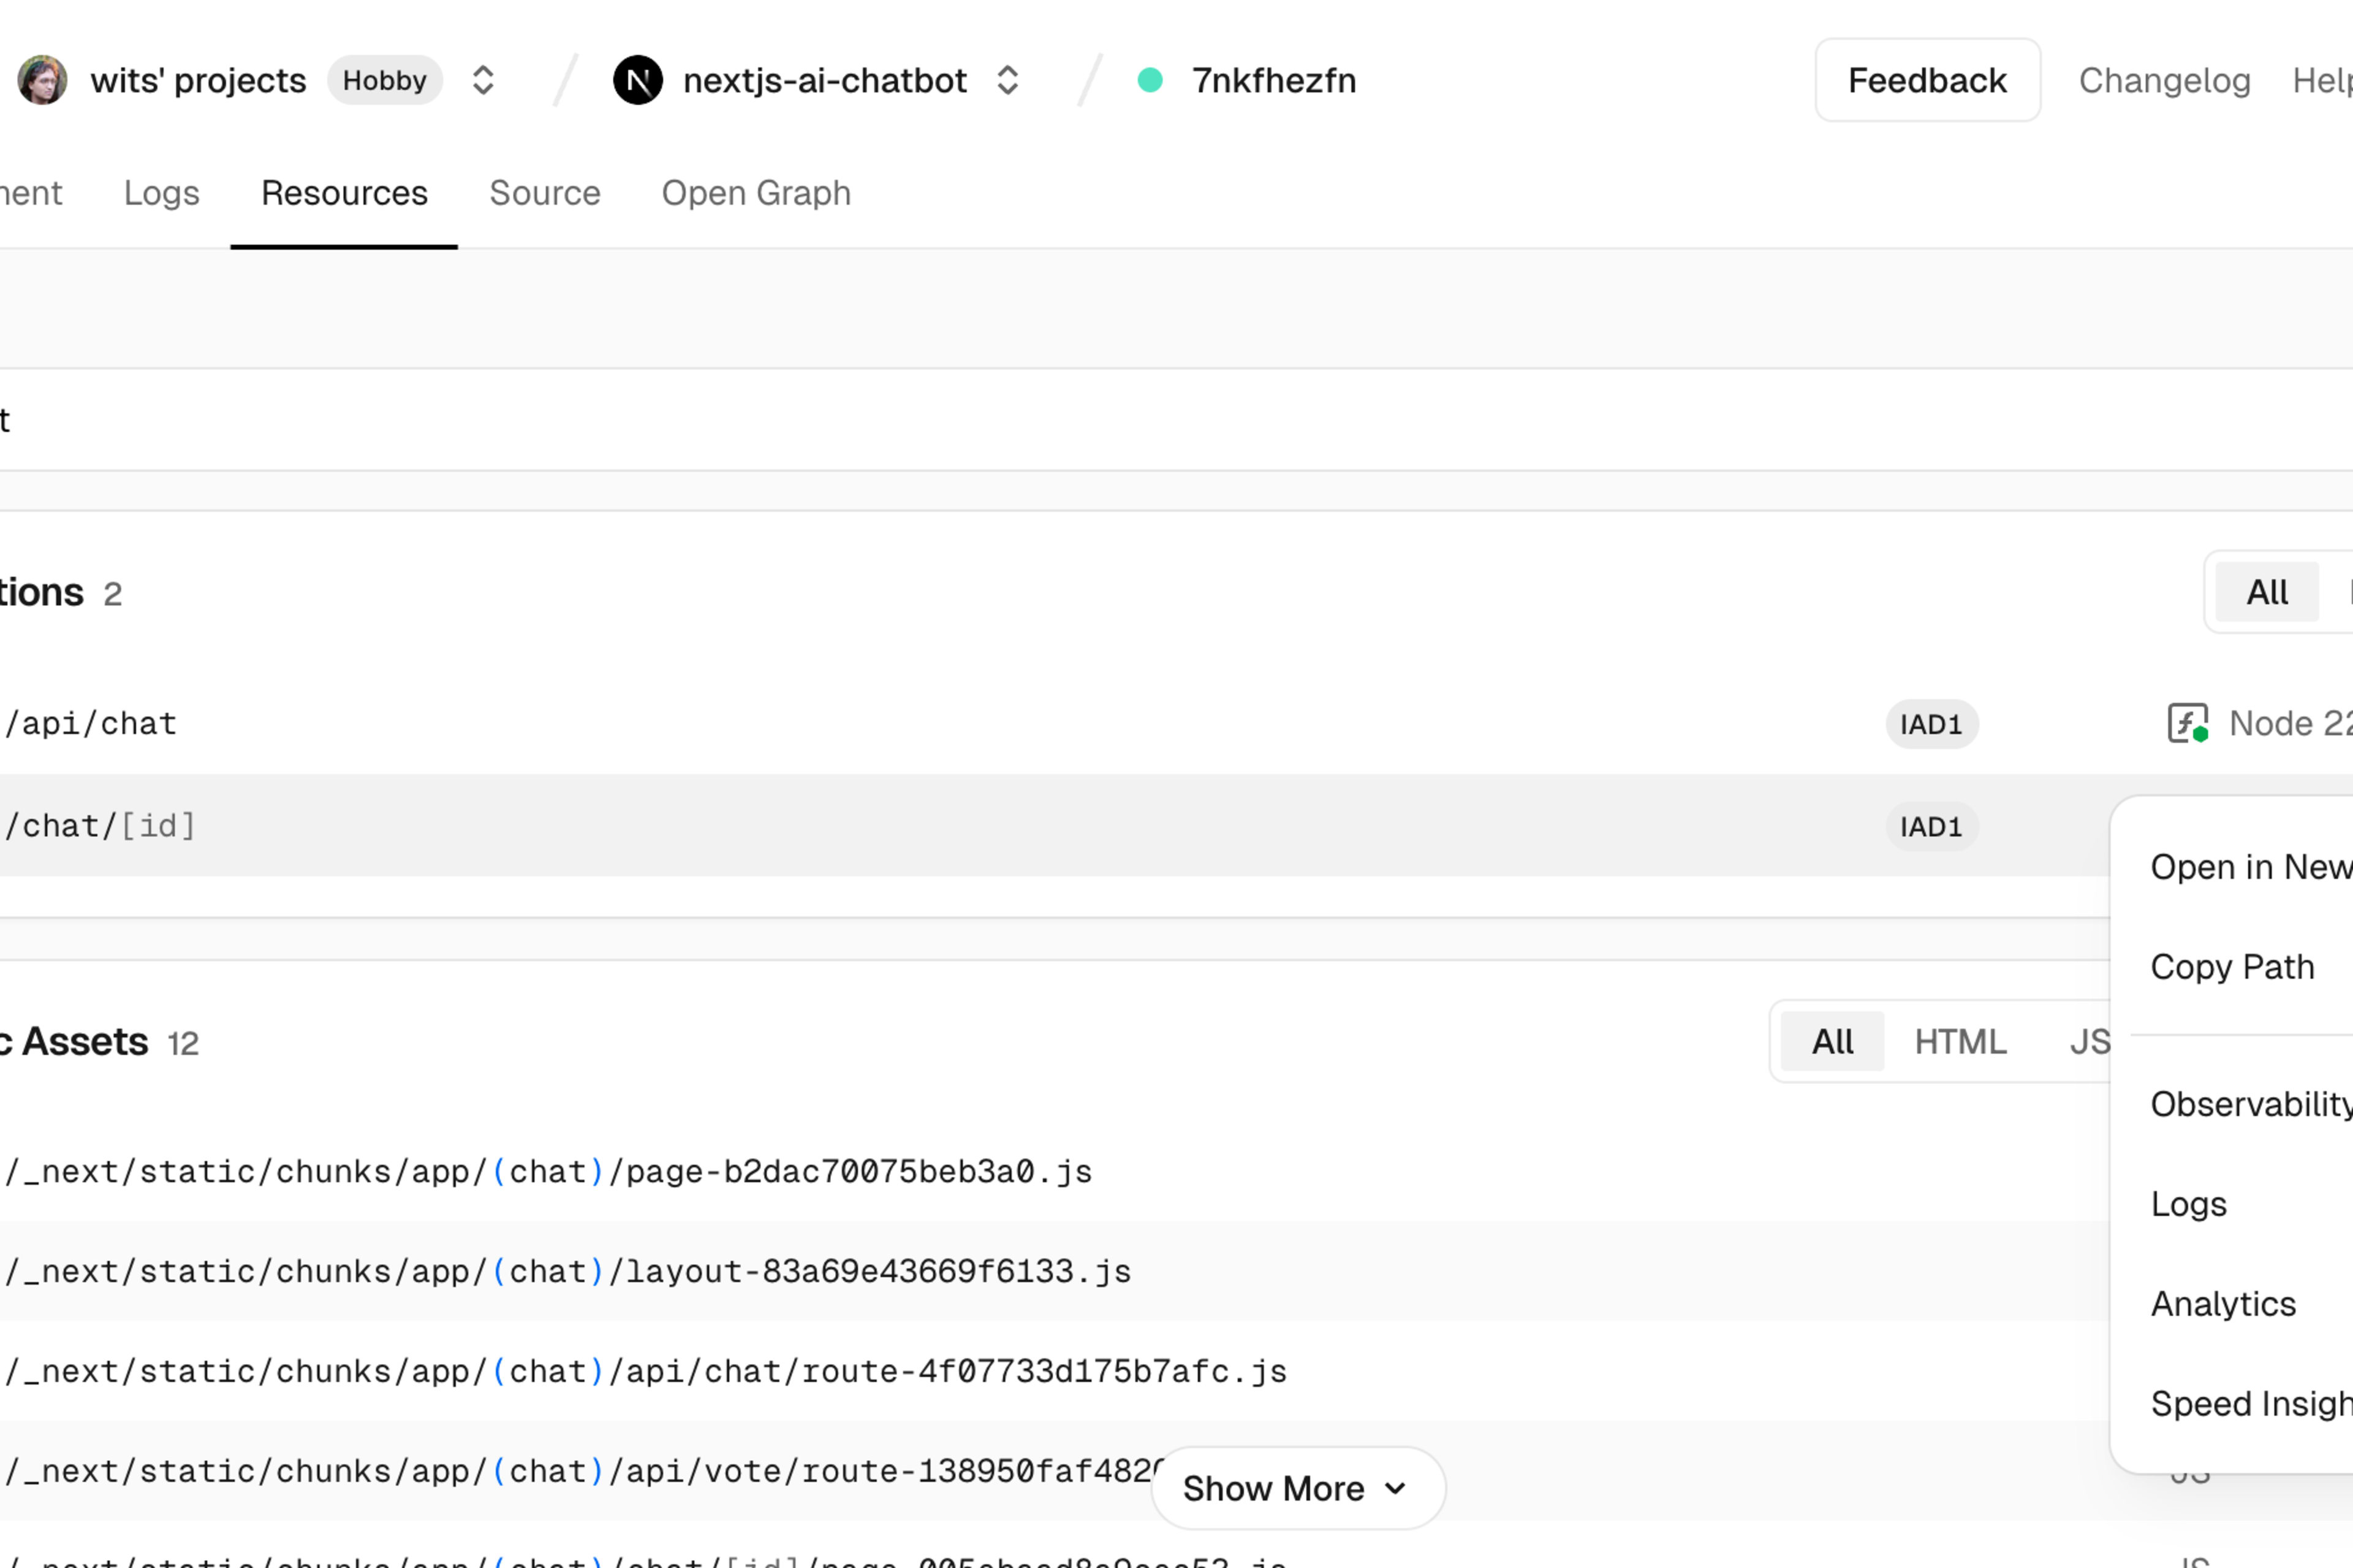Click the IAD1 badge on /api/chat row

click(x=1931, y=724)
